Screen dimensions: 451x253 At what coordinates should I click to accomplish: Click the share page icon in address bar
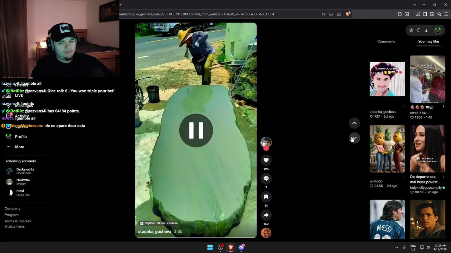pyautogui.click(x=339, y=14)
